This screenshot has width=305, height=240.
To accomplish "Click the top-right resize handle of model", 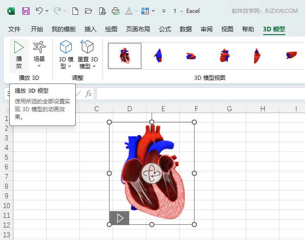I will (194, 122).
